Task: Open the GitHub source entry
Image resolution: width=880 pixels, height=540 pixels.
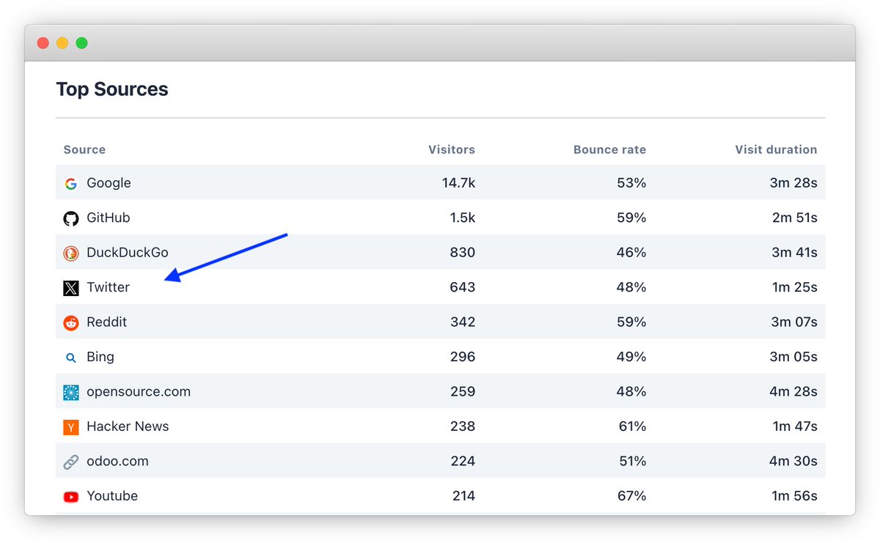Action: point(108,218)
